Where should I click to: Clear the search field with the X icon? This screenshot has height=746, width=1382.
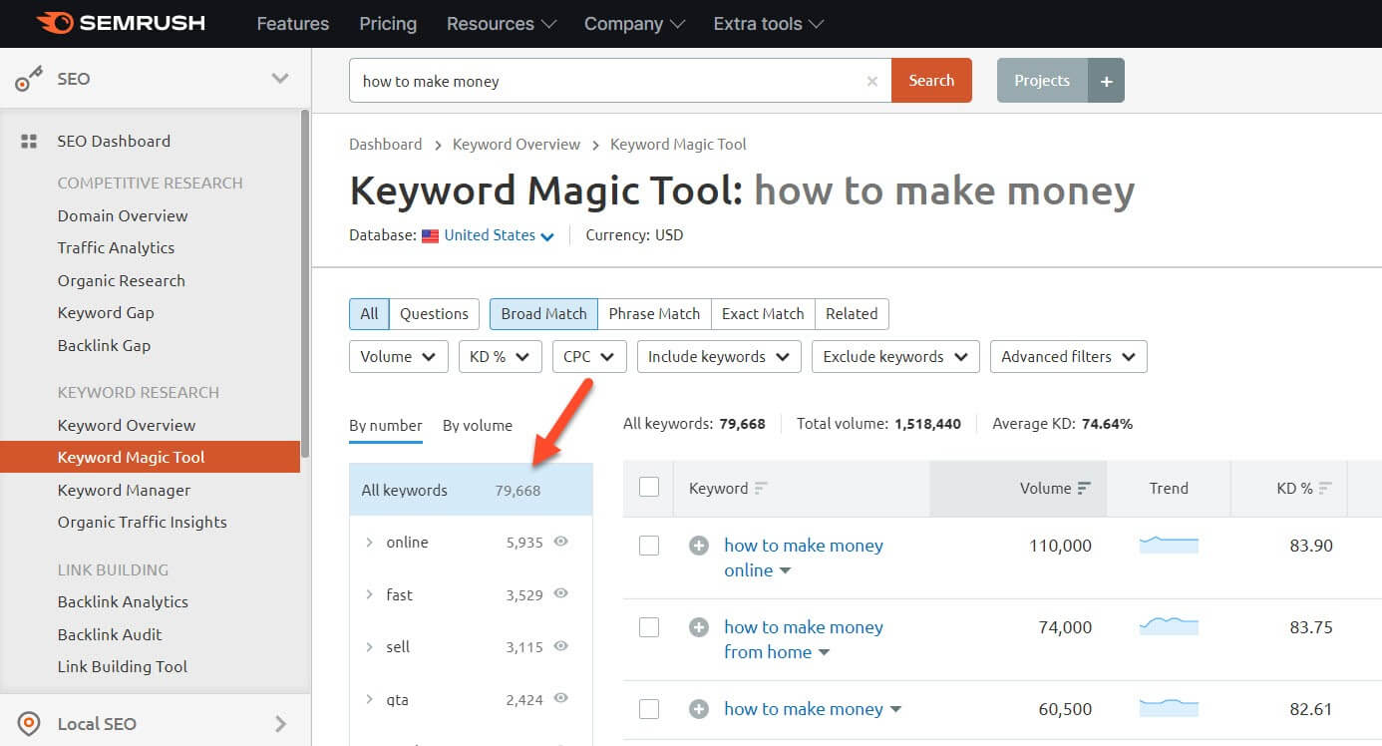(x=872, y=82)
